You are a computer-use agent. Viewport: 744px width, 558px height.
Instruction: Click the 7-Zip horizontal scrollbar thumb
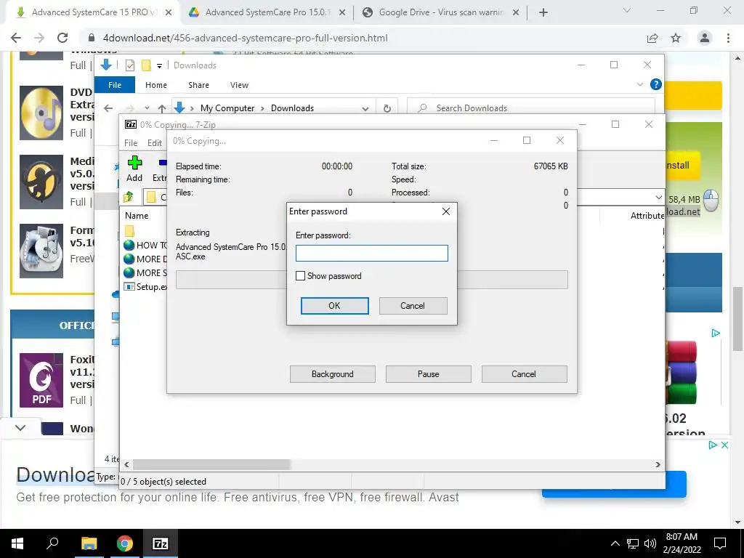(x=211, y=464)
